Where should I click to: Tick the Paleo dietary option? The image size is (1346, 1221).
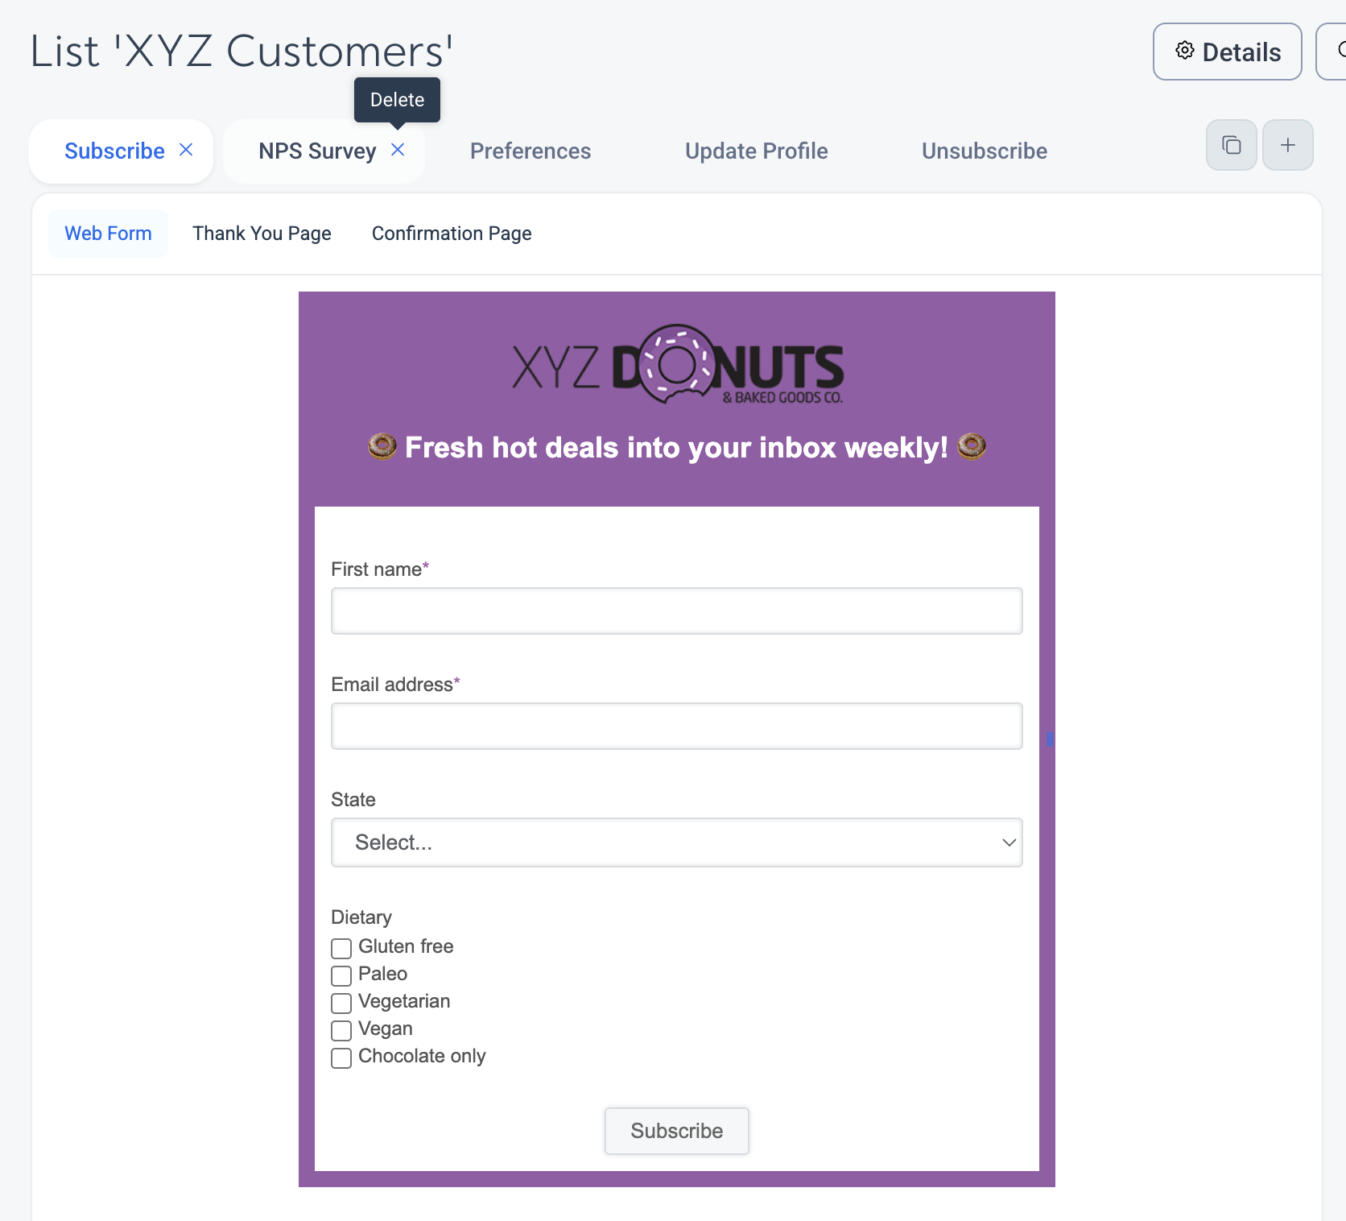(341, 975)
